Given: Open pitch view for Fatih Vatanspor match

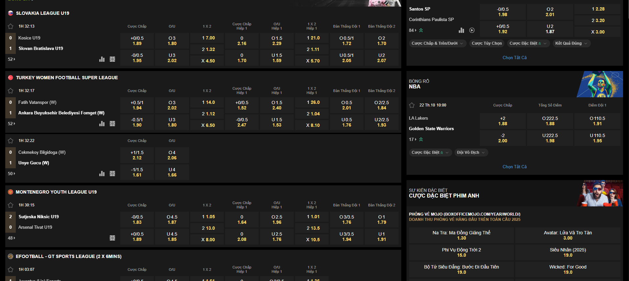Looking at the screenshot, I should click(x=112, y=124).
